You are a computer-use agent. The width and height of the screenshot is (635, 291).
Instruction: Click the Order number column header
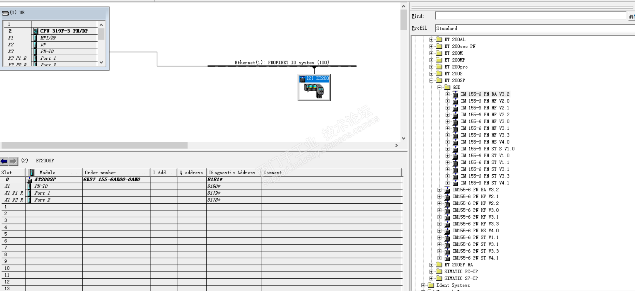tap(116, 173)
